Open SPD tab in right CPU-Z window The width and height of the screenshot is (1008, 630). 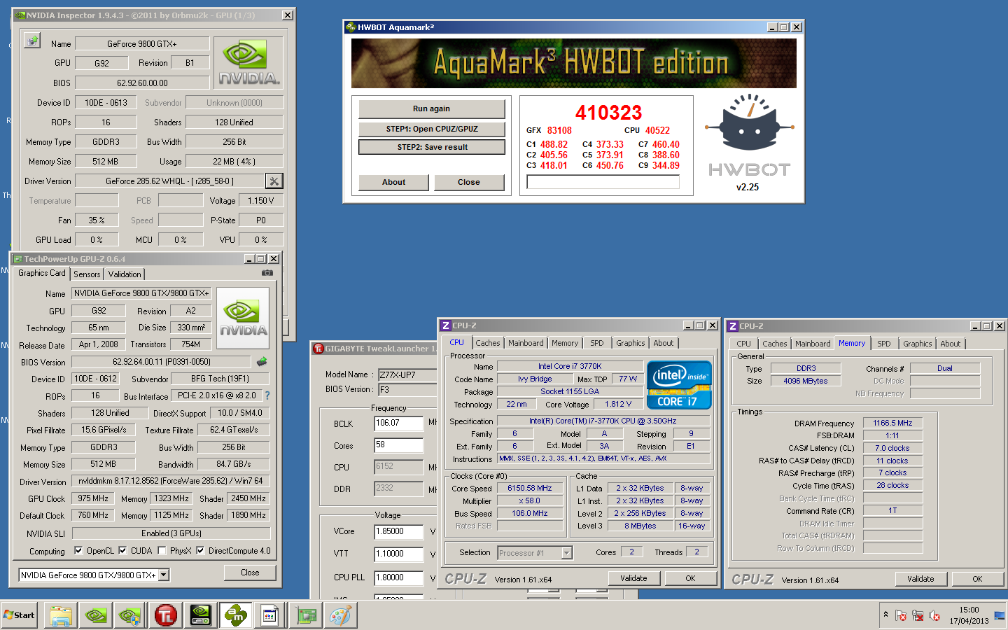click(x=884, y=344)
